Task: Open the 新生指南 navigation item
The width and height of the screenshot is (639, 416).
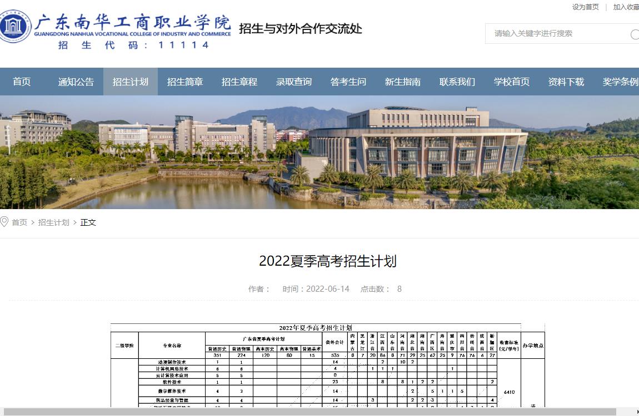Action: (x=403, y=82)
